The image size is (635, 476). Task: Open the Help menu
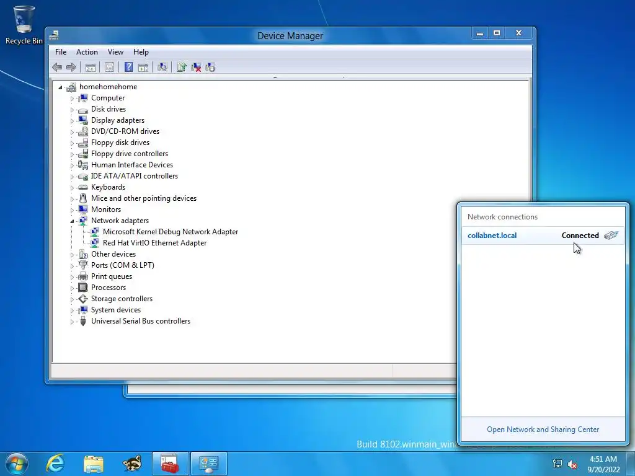(x=141, y=52)
